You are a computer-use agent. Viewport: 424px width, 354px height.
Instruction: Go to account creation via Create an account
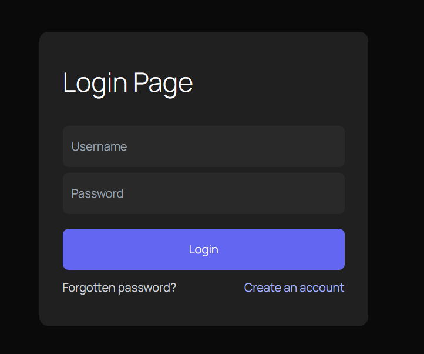294,288
